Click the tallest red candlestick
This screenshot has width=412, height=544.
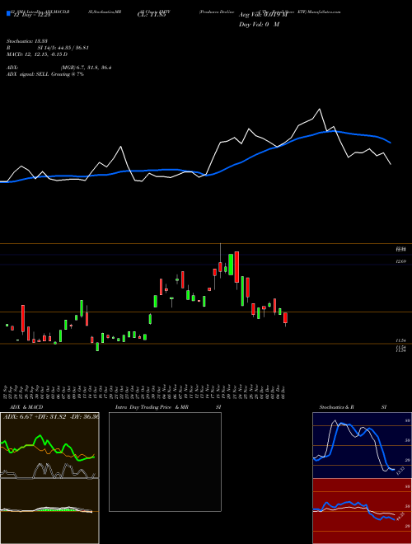236,267
